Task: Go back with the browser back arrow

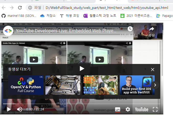Action: point(4,8)
